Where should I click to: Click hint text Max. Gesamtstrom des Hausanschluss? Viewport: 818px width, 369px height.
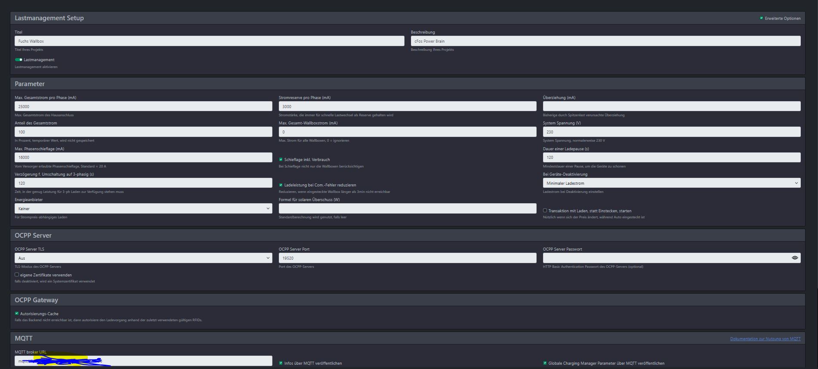pyautogui.click(x=44, y=115)
